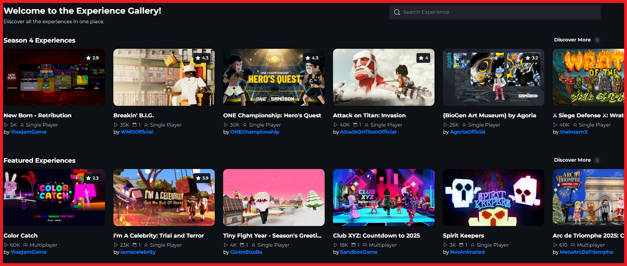Open creator page YtsejamGame under New Born
Screen dimensions: 627x266
(x=29, y=132)
